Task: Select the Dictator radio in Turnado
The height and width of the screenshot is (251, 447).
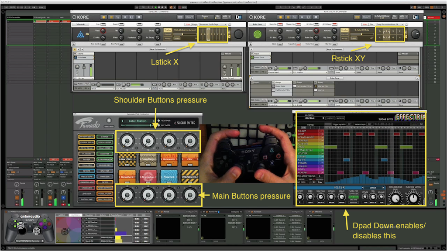Action: tap(158, 125)
